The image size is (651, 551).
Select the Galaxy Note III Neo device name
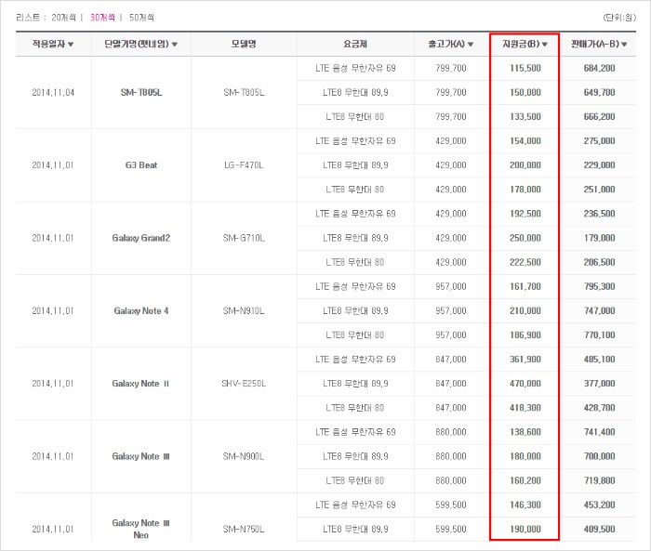click(140, 529)
